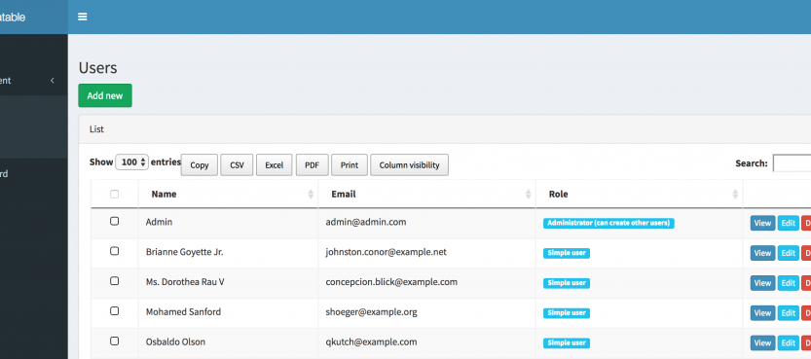The image size is (811, 359).
Task: Open the Column visibility menu
Action: pos(409,164)
